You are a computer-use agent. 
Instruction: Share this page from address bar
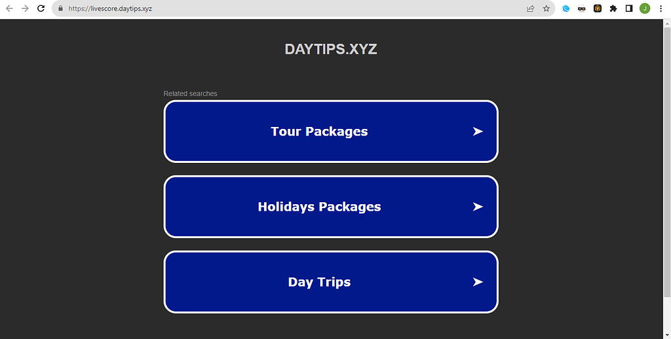[x=530, y=9]
